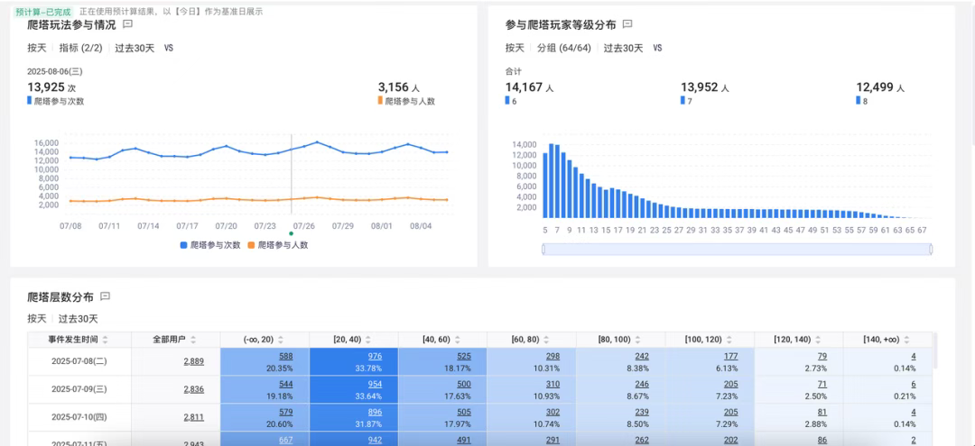
Task: Click the 07/26 x-axis label
Action: [304, 226]
